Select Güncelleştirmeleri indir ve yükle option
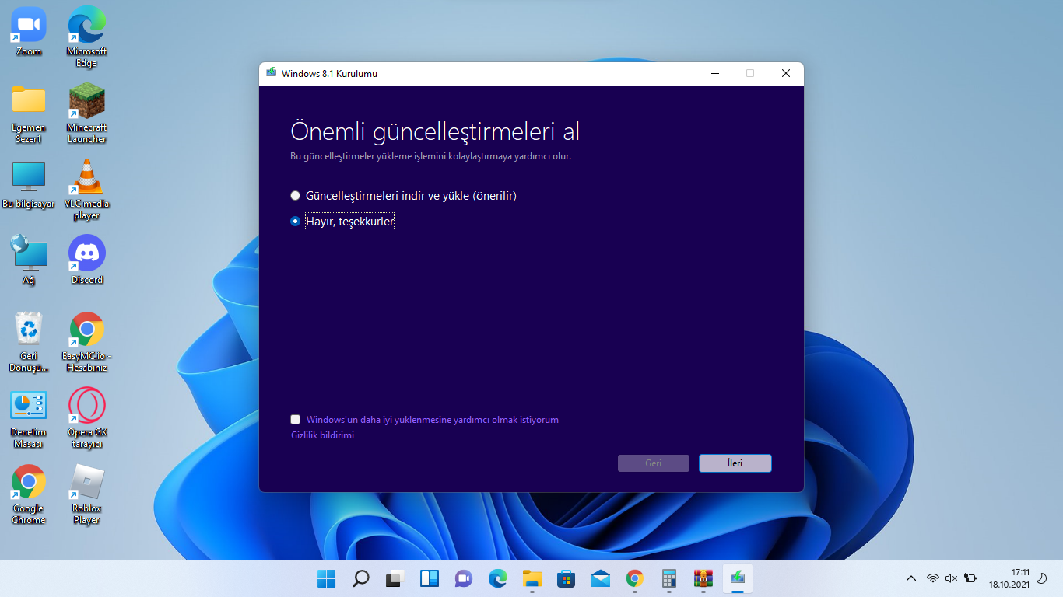This screenshot has width=1063, height=597. [x=295, y=195]
